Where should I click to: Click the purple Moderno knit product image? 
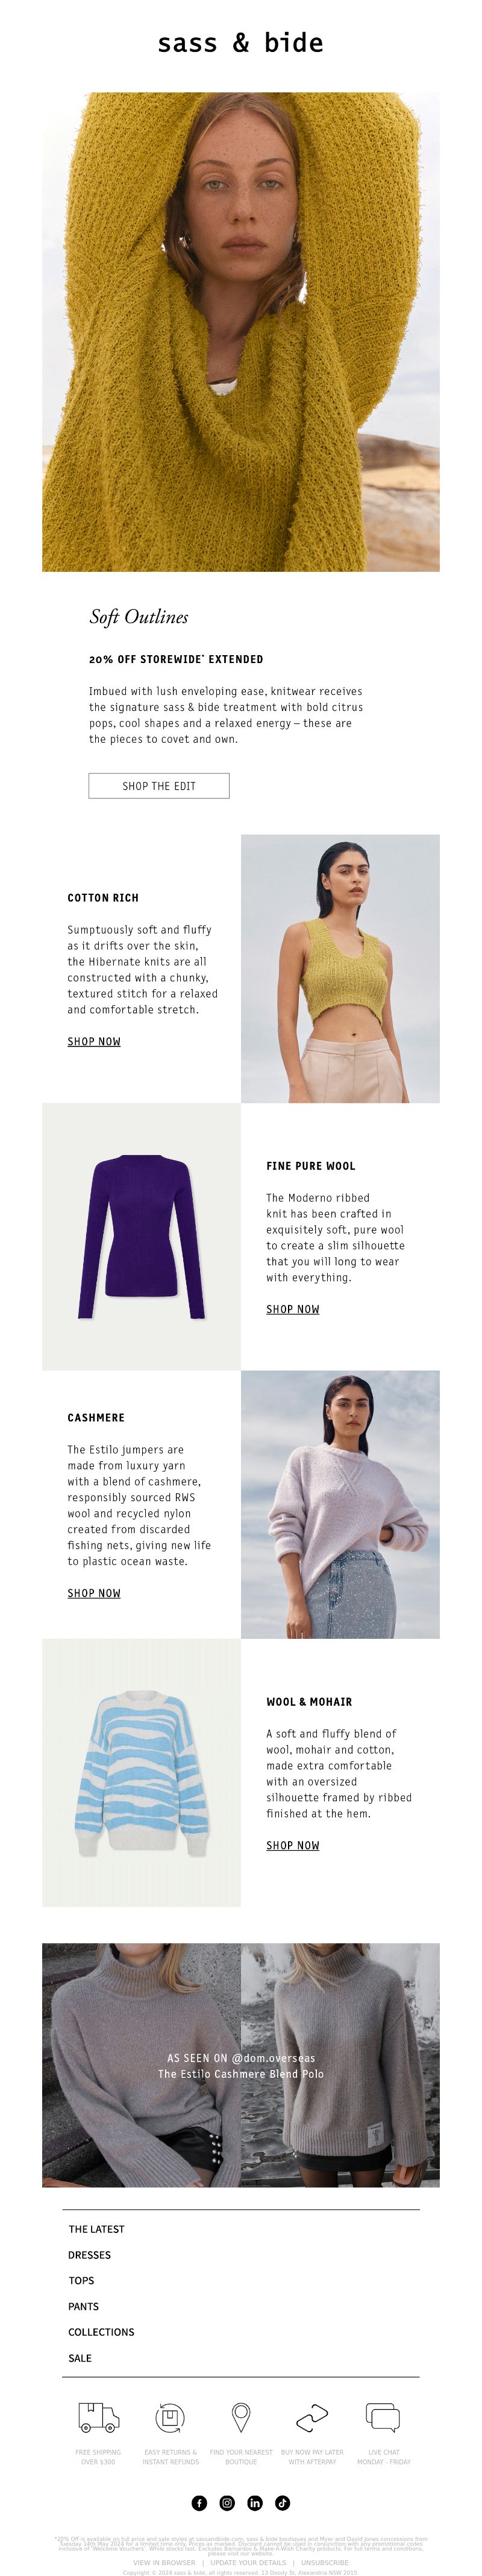[141, 1237]
